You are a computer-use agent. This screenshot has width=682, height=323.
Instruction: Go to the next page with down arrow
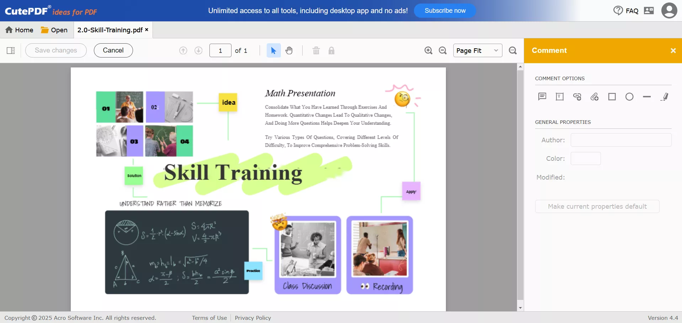click(x=198, y=50)
